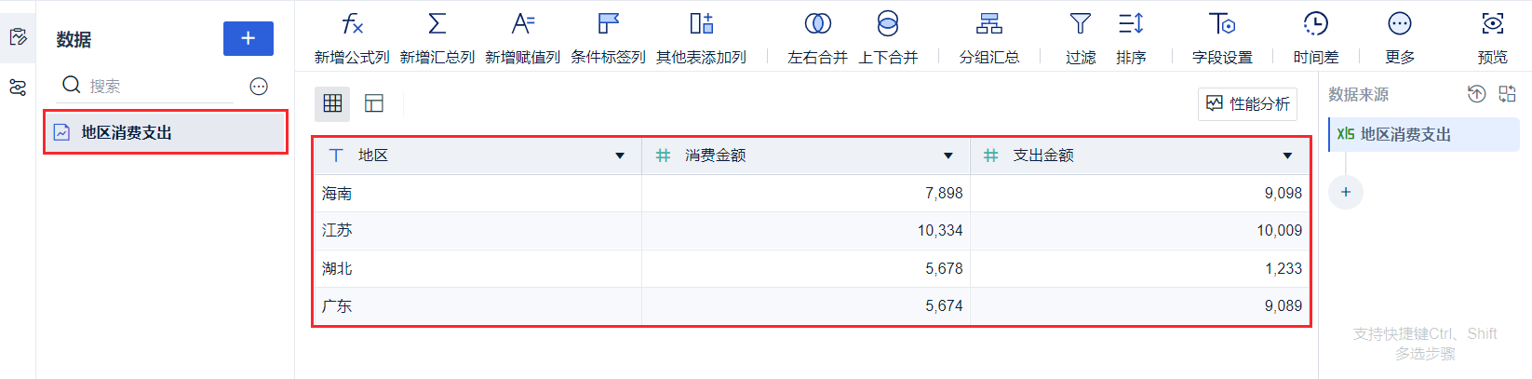
Task: Click the 搜索 search input field
Action: click(x=158, y=87)
